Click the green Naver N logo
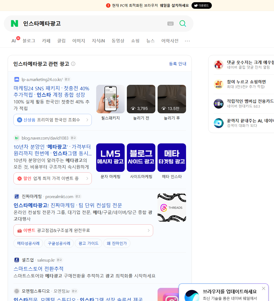 click(15, 24)
